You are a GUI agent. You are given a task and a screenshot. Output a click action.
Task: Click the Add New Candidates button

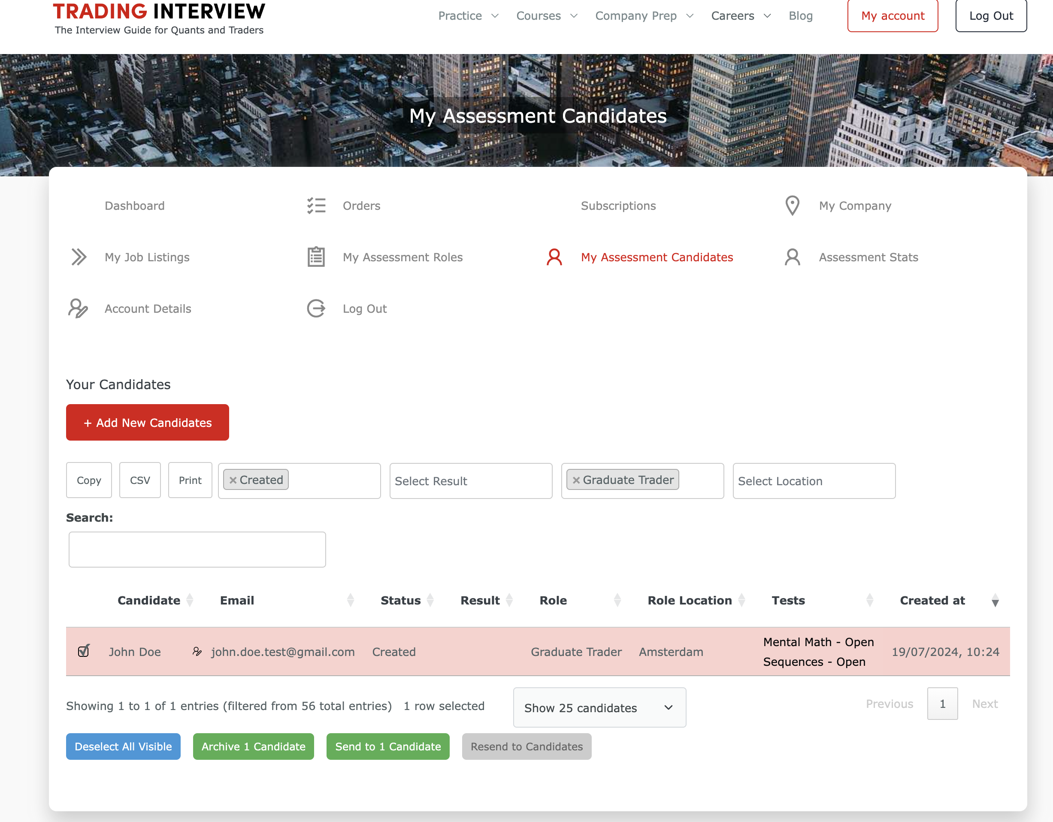click(x=148, y=423)
